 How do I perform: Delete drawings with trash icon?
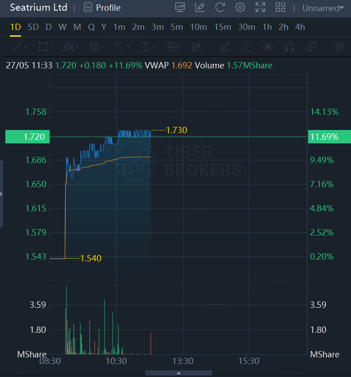pos(339,46)
